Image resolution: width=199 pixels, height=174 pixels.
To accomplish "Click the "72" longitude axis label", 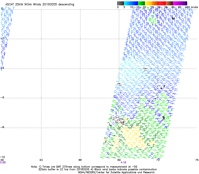I will pos(158,160).
